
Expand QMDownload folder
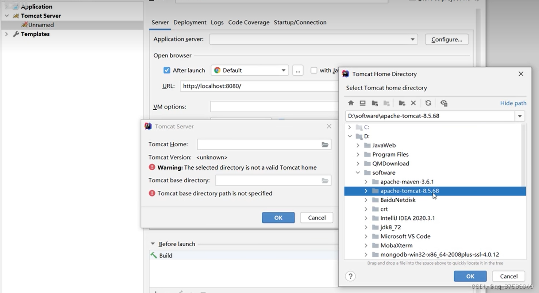coord(358,163)
